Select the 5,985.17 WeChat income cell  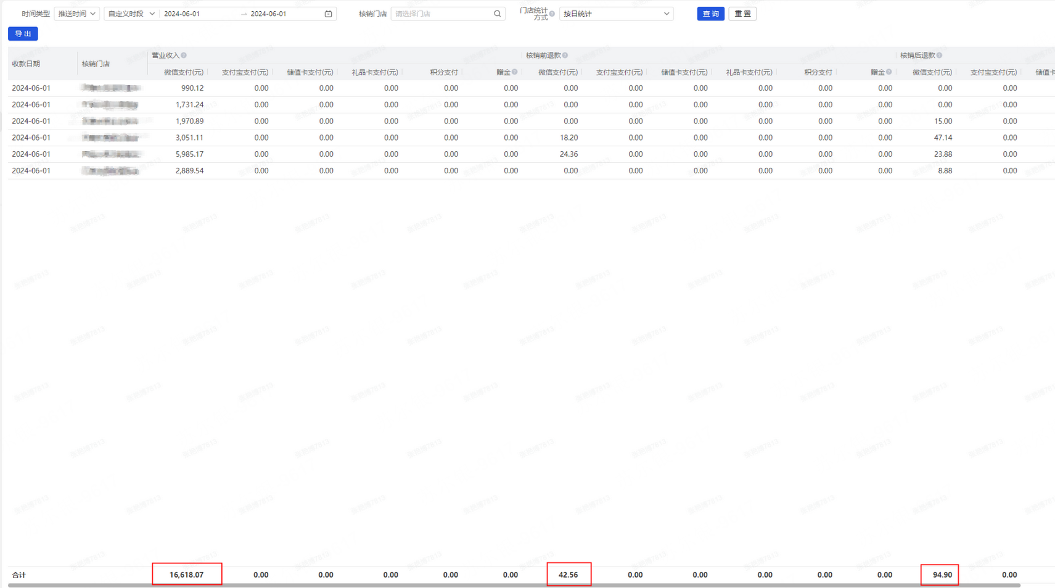189,154
